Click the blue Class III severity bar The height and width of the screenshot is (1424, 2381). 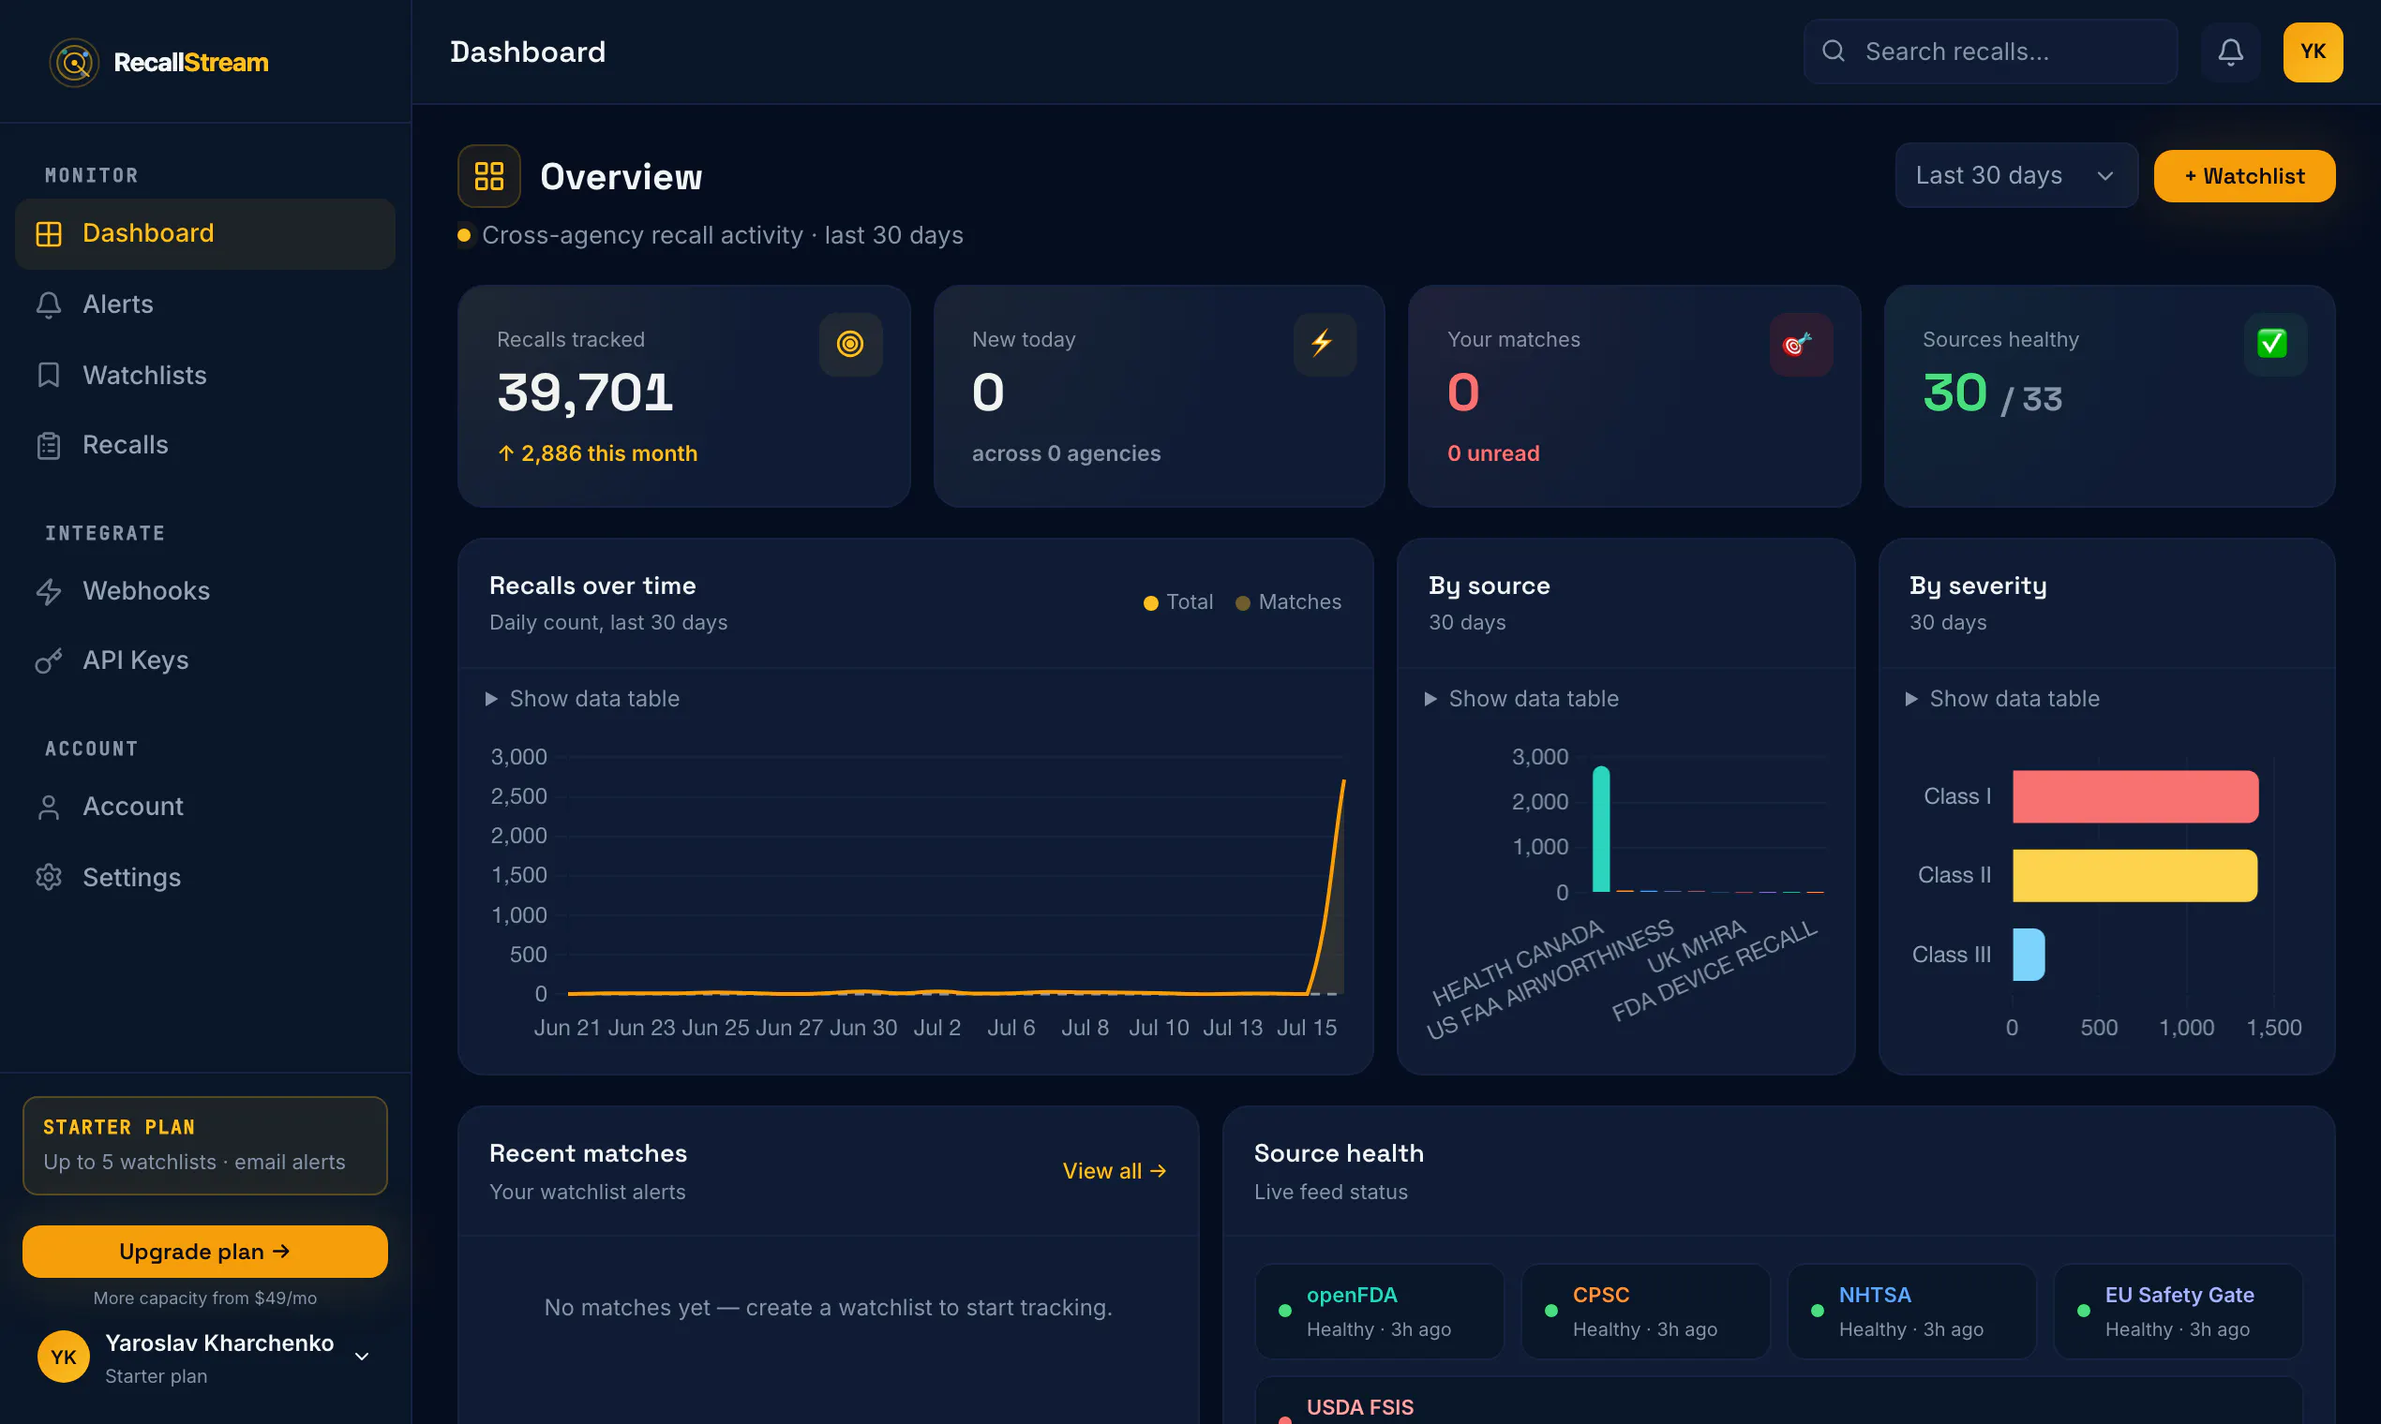pyautogui.click(x=2028, y=955)
